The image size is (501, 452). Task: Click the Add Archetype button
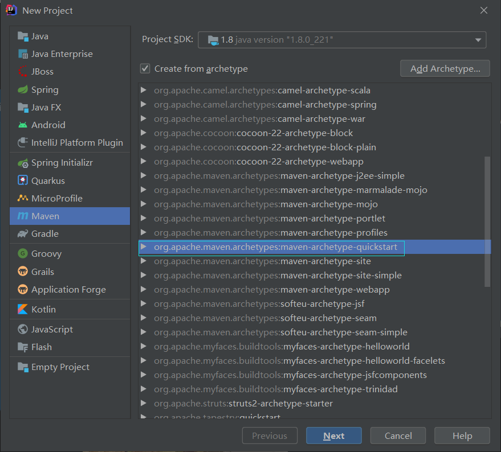click(x=445, y=69)
